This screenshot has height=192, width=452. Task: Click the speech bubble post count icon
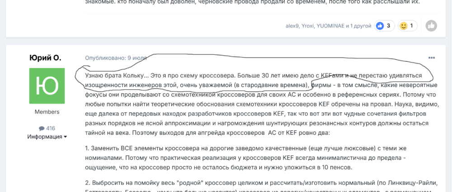[41, 128]
